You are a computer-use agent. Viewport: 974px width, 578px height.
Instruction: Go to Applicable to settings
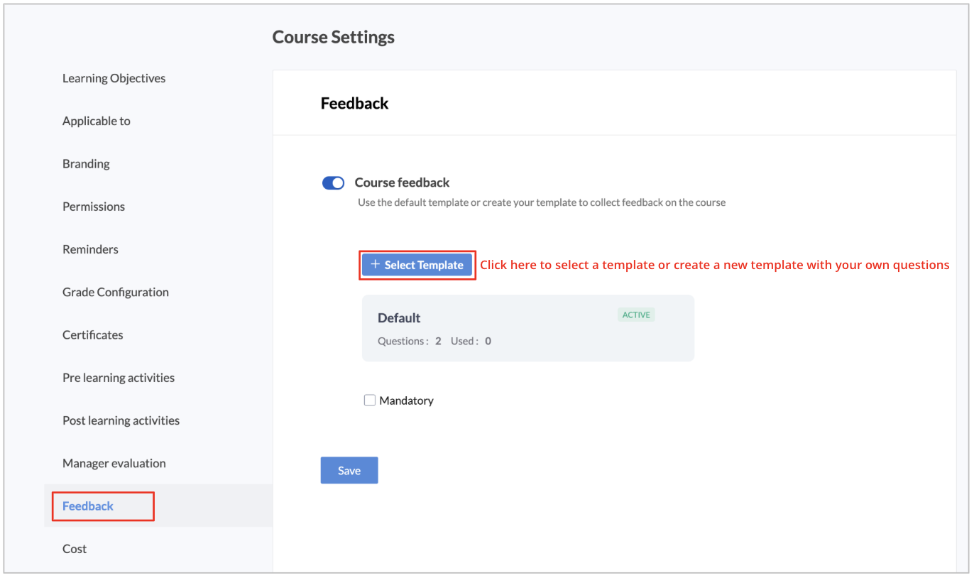click(97, 121)
